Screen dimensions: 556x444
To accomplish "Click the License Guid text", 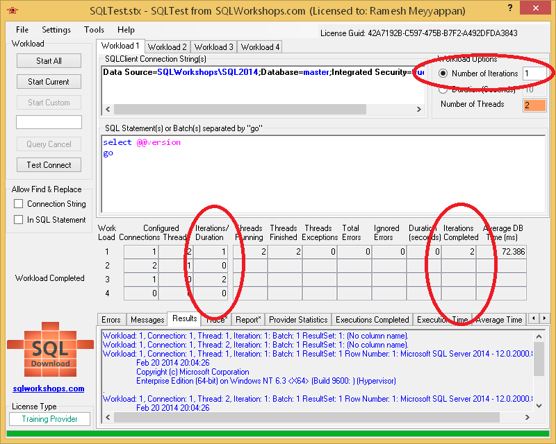I will (419, 33).
